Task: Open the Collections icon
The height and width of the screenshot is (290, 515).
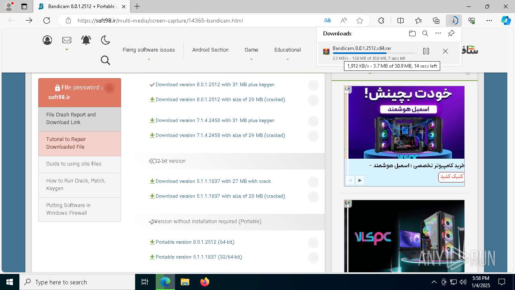Action: (436, 21)
